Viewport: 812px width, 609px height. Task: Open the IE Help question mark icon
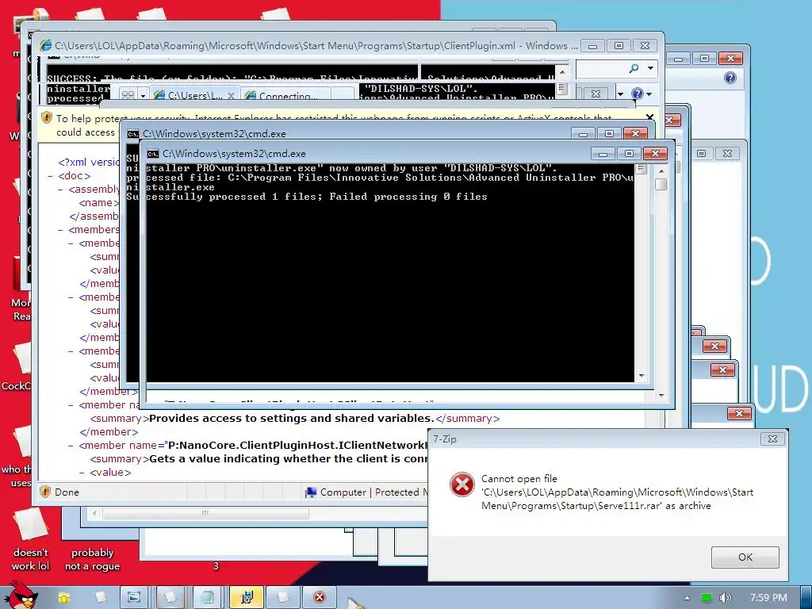[637, 94]
